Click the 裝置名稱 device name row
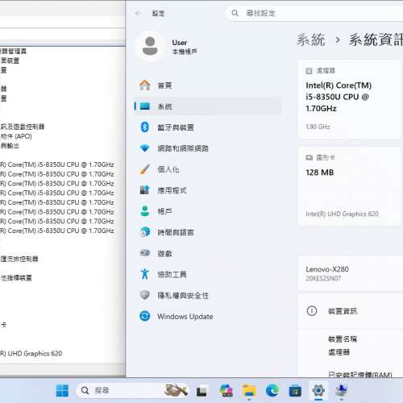Image resolution: width=403 pixels, height=403 pixels. click(343, 339)
